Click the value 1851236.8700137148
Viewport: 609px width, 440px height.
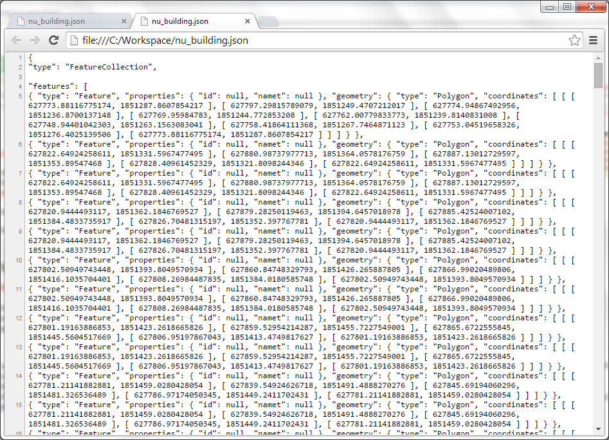(x=69, y=115)
